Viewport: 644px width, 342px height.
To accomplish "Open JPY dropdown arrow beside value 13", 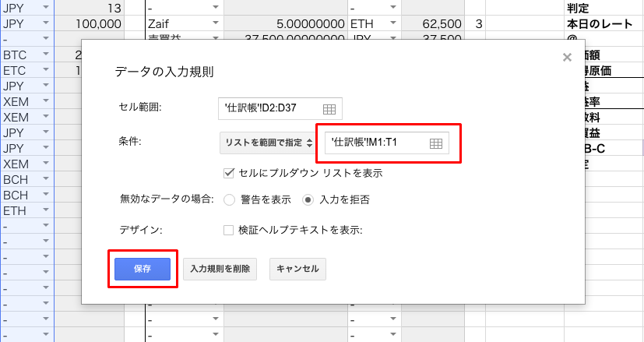I will 46,7.
